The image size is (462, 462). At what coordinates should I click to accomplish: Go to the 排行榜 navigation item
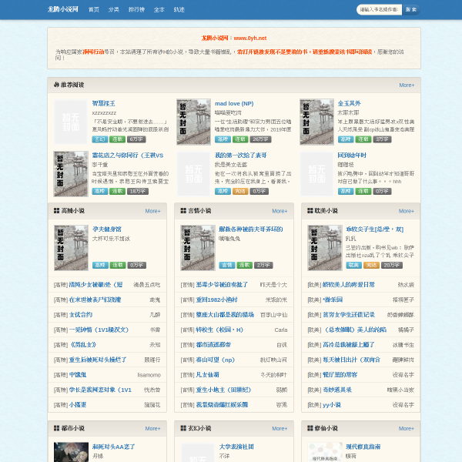click(136, 9)
